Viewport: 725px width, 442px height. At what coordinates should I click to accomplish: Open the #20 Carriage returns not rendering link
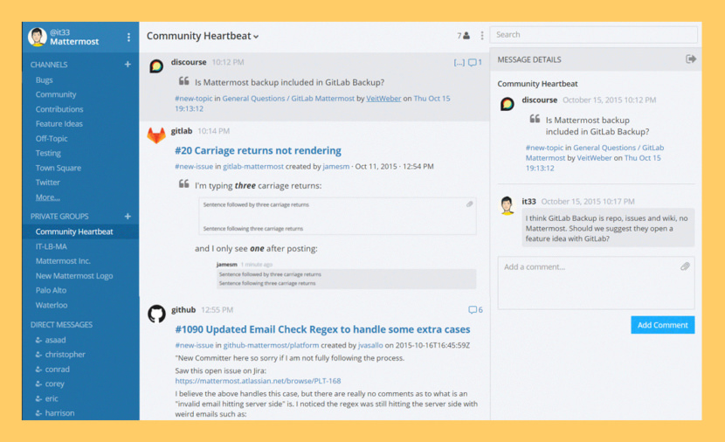click(x=258, y=151)
